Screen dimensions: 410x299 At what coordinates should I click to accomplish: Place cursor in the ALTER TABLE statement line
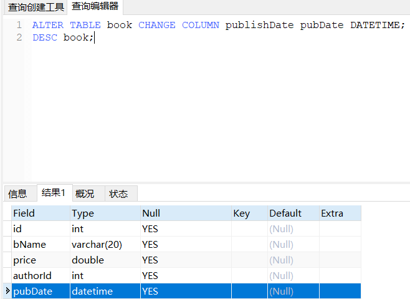tap(218, 25)
